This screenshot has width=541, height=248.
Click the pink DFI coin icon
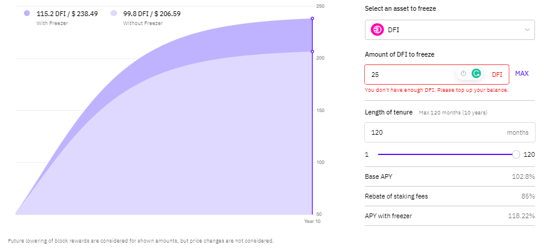(x=377, y=30)
